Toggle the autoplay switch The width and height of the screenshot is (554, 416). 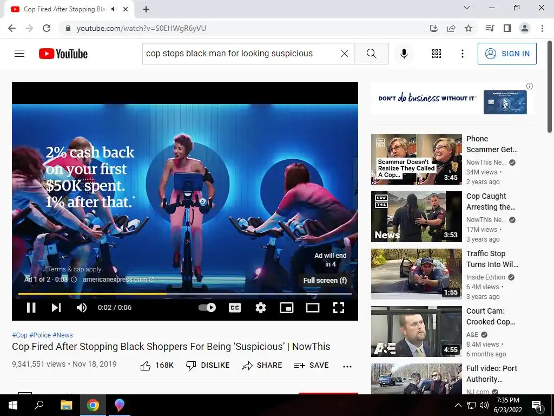click(x=207, y=308)
